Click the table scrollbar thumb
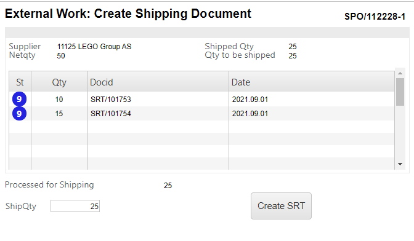Viewport: 414px width, 241px height. 400,92
